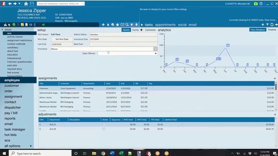
Task: Click the star favorite icon
Action: (x=117, y=25)
